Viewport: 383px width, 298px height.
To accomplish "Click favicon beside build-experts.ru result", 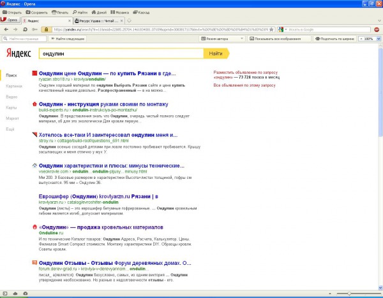I will [x=34, y=104].
